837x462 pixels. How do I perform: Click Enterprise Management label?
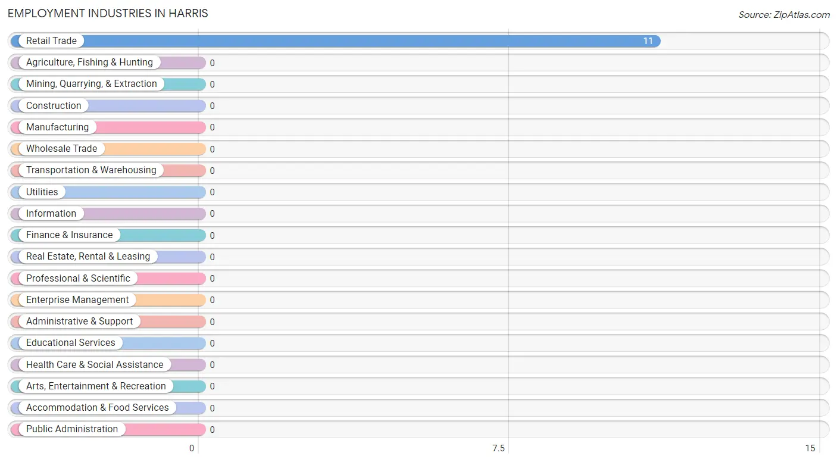77,300
